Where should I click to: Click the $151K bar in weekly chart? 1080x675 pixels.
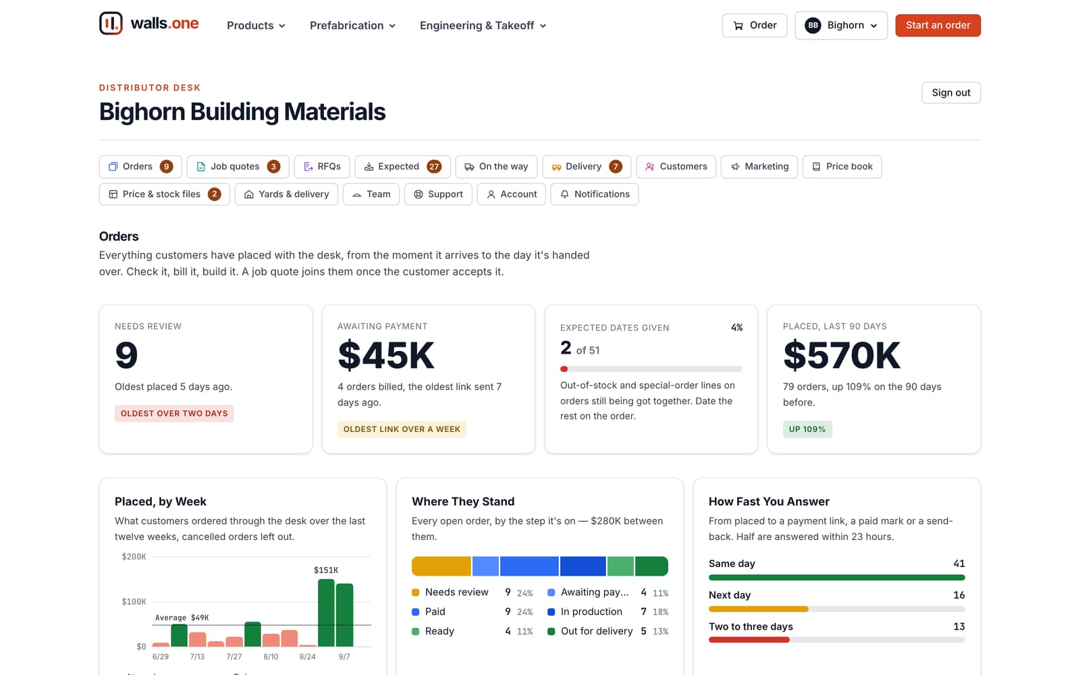click(x=326, y=613)
